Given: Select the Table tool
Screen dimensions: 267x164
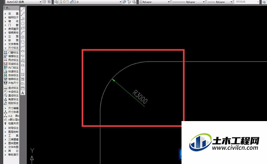Looking at the screenshot, I should [23, 88].
